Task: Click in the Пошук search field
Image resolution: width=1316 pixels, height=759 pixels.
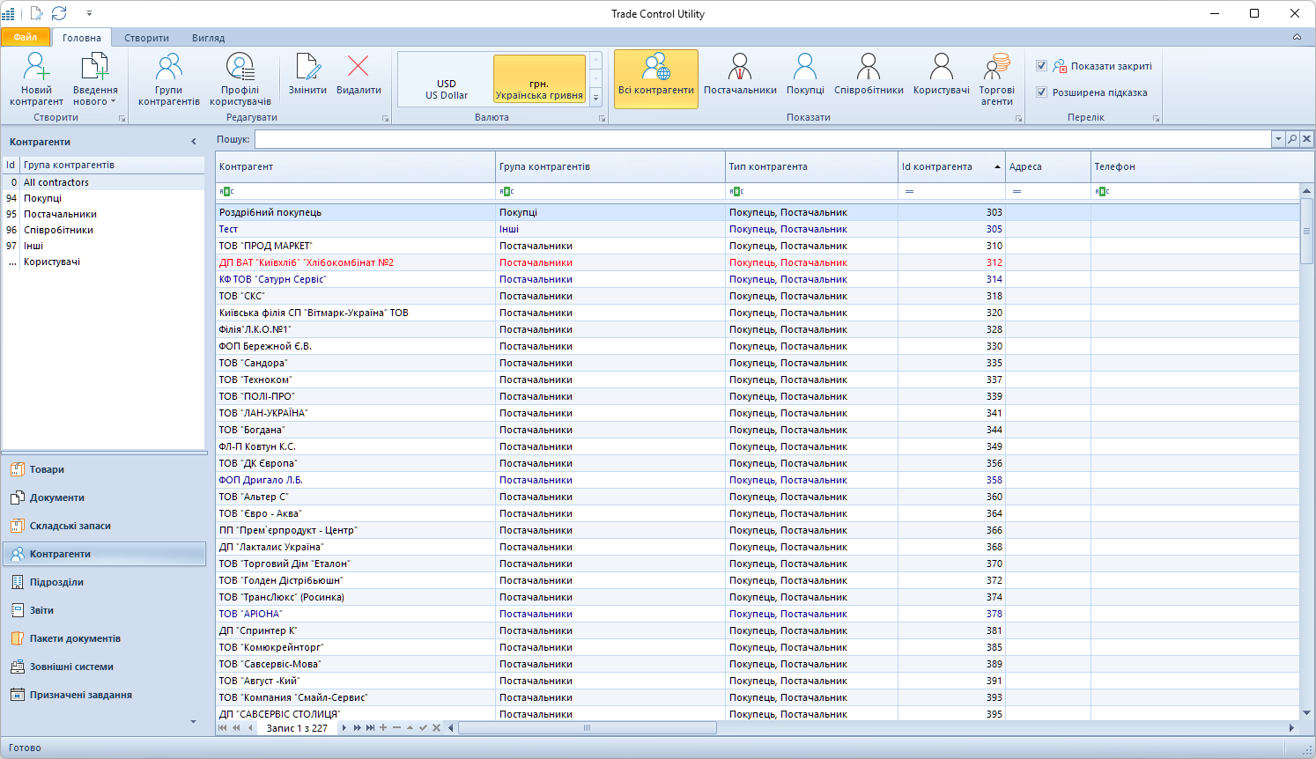Action: pyautogui.click(x=762, y=139)
